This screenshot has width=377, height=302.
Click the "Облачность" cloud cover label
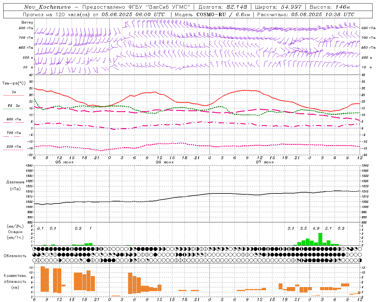[x=15, y=256]
